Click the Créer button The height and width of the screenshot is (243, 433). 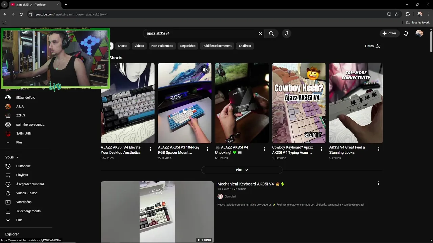coord(389,33)
